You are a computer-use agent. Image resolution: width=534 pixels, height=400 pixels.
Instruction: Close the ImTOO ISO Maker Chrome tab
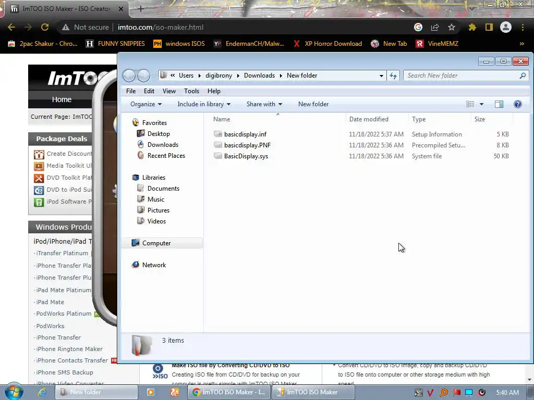click(121, 9)
